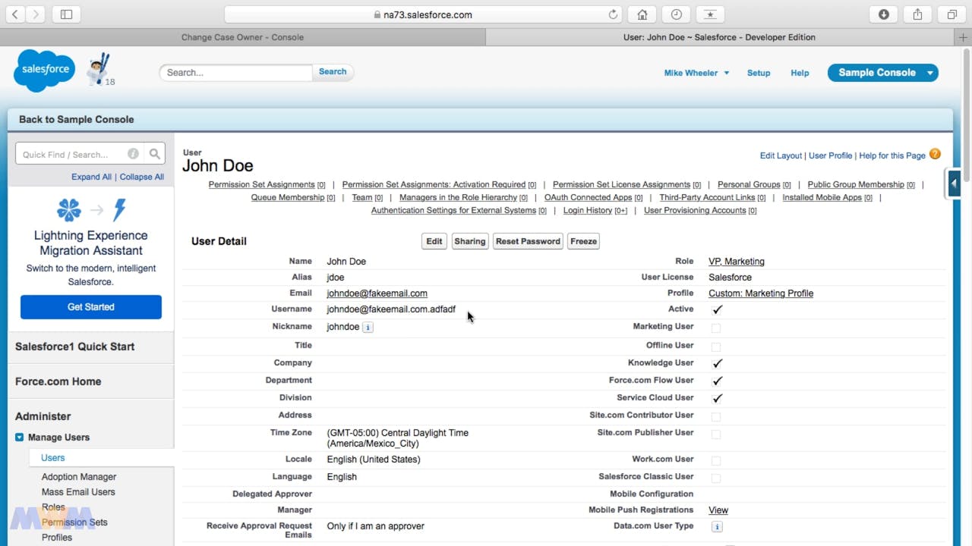Image resolution: width=972 pixels, height=546 pixels.
Task: Click the Astro mascot release icon
Action: click(x=99, y=71)
